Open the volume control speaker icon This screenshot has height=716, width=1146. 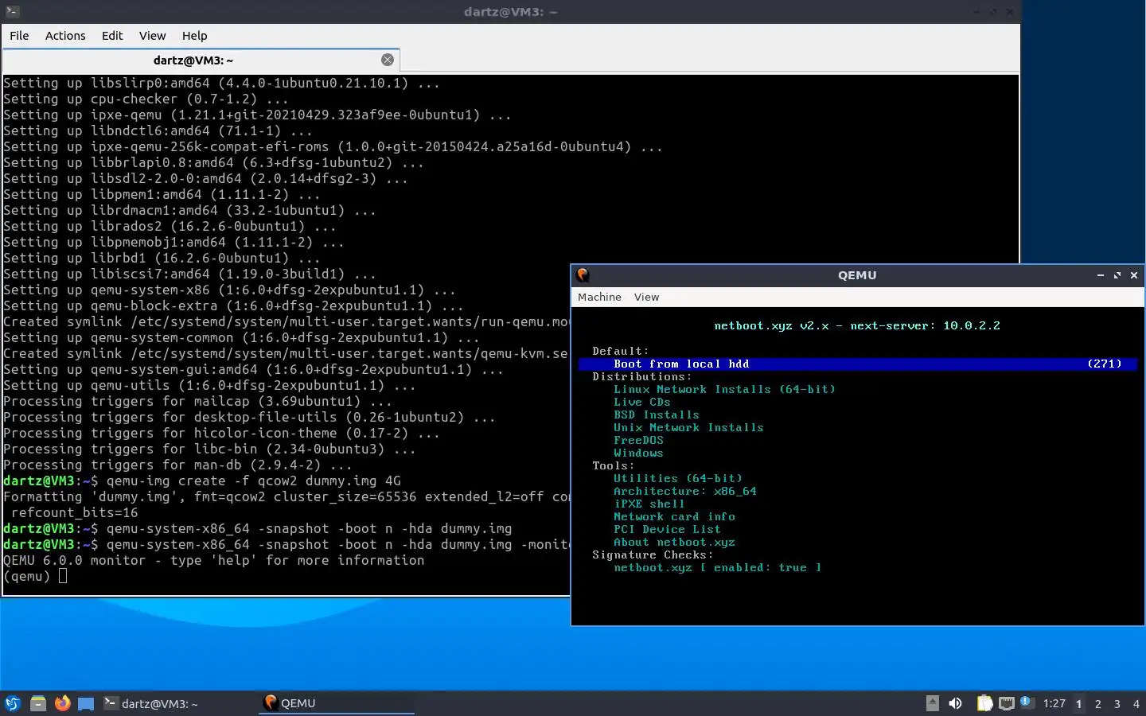tap(955, 703)
